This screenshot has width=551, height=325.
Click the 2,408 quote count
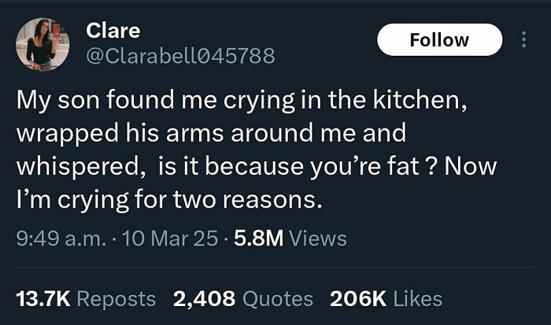click(x=202, y=298)
